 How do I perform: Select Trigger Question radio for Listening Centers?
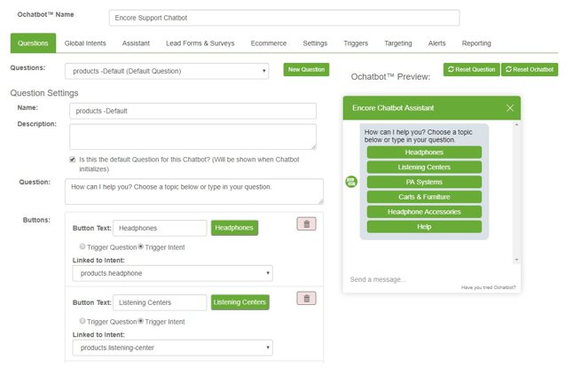[82, 321]
